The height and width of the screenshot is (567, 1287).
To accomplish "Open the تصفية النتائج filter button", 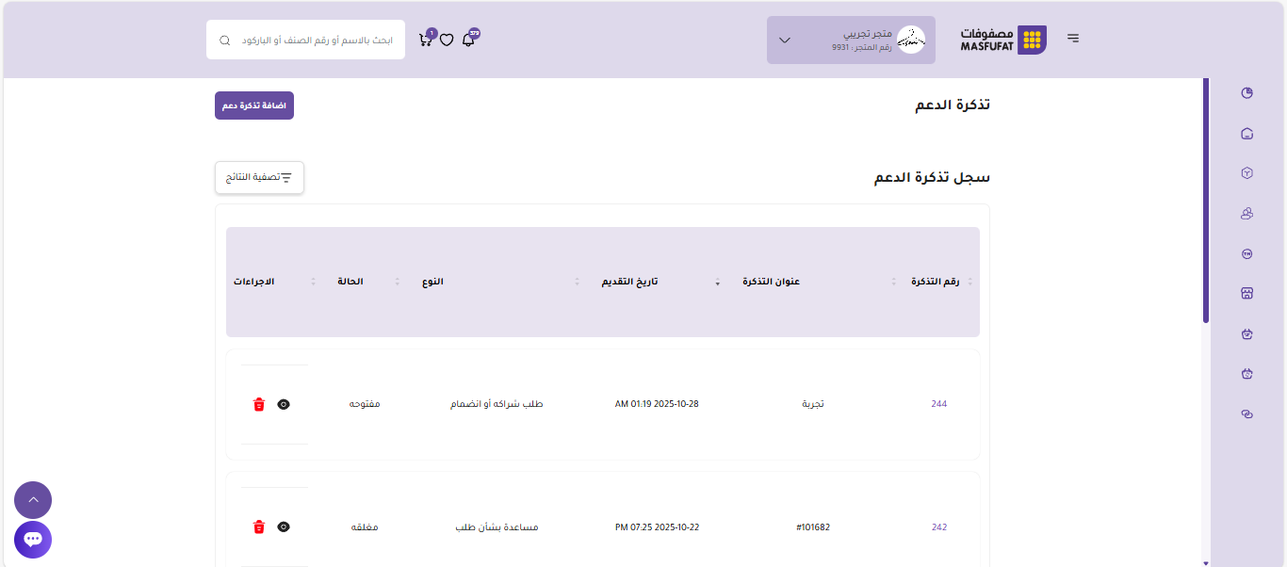I will [x=259, y=177].
